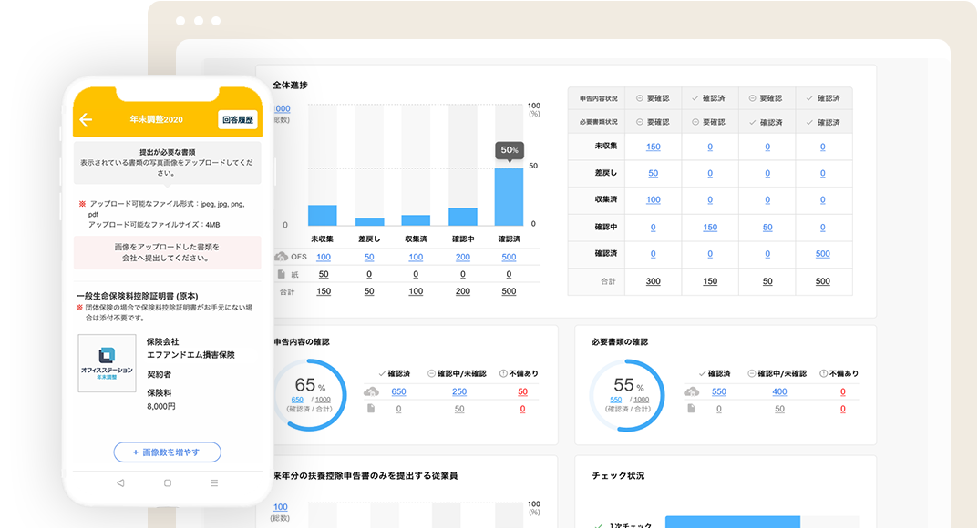Click the document icon in 必要書類の確認 card
The height and width of the screenshot is (528, 978).
pyautogui.click(x=691, y=409)
